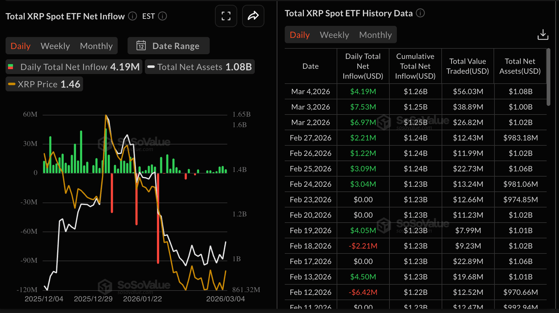Click the Daily tab above the chart
The height and width of the screenshot is (313, 559).
click(20, 46)
